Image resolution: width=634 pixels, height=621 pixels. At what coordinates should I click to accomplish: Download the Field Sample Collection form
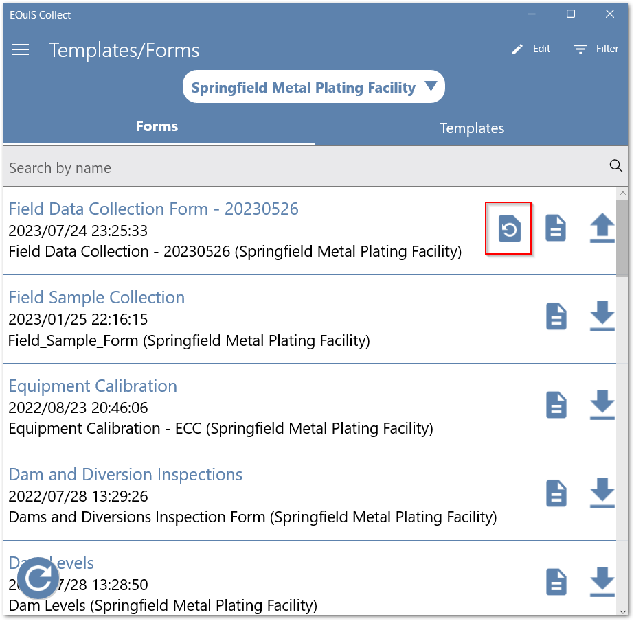[x=602, y=316]
